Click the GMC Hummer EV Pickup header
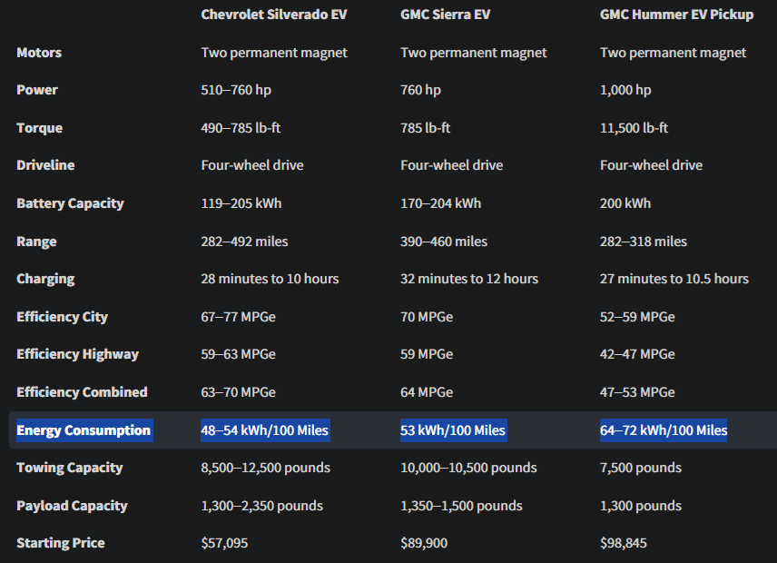 tap(676, 15)
